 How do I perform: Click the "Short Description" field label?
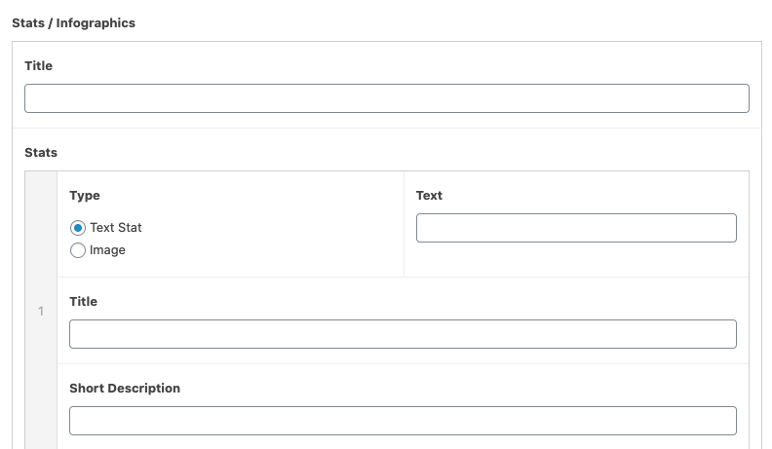[125, 389]
